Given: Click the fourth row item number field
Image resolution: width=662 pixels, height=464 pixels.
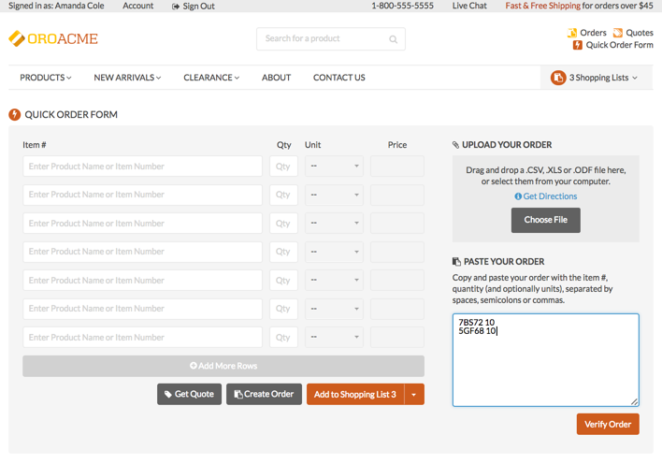Looking at the screenshot, I should [142, 252].
